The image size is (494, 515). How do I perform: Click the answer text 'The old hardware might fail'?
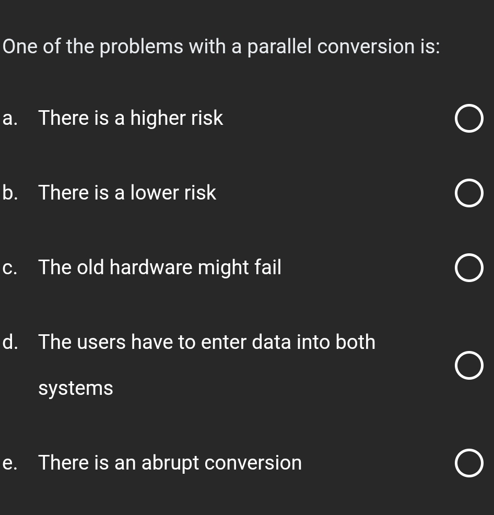160,268
